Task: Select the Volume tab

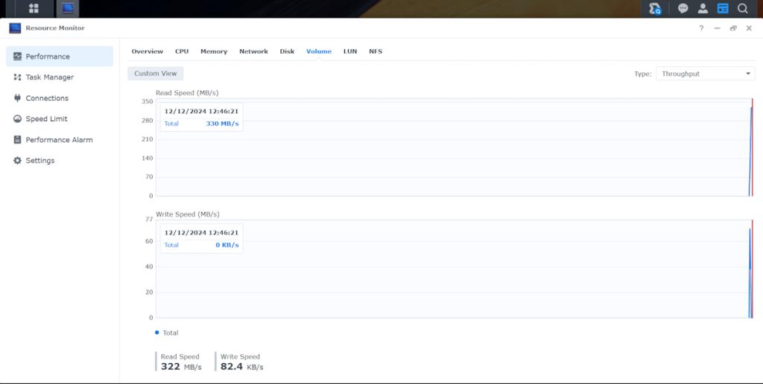Action: (x=319, y=51)
